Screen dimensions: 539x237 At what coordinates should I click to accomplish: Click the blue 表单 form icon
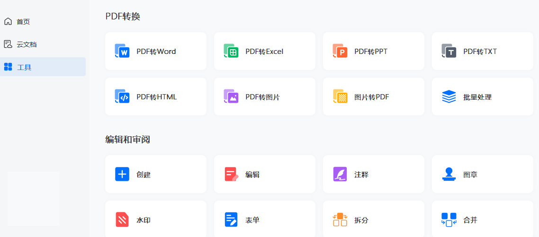pyautogui.click(x=231, y=220)
